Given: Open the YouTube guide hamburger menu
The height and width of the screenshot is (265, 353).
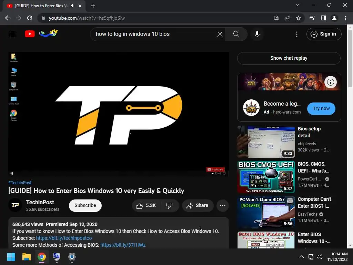Looking at the screenshot, I should (12, 34).
